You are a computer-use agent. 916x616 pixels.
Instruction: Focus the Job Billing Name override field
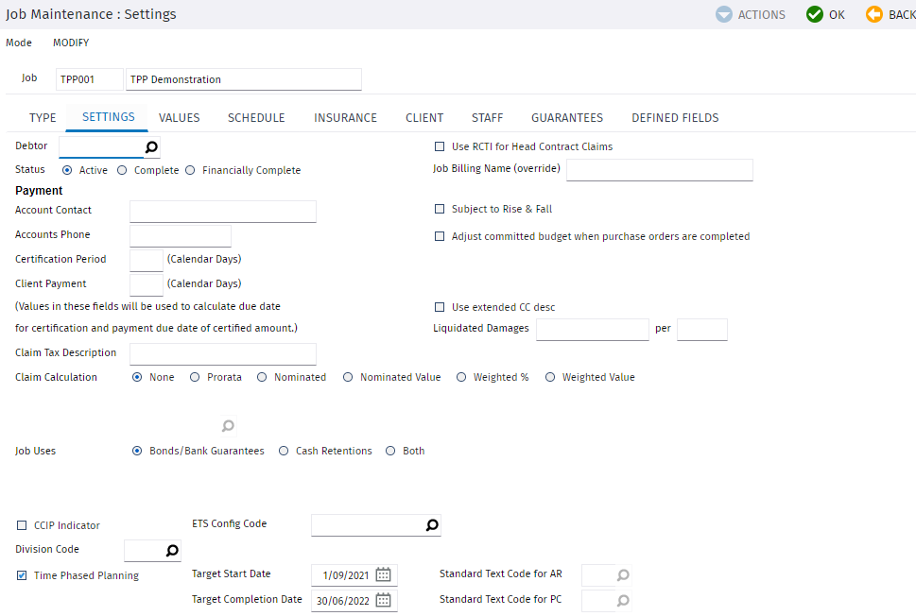click(660, 170)
